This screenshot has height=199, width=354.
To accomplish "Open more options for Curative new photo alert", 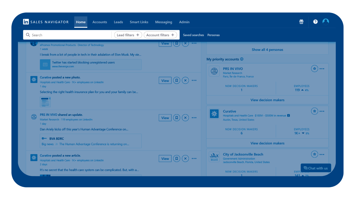I will 194,81.
